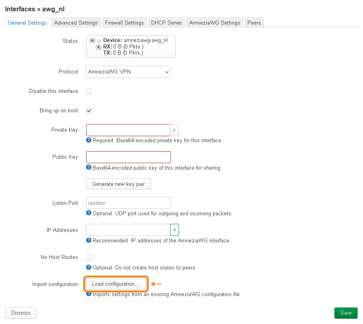This screenshot has width=363, height=324.
Task: Click the help icon under No Host Routes
Action: point(89,267)
